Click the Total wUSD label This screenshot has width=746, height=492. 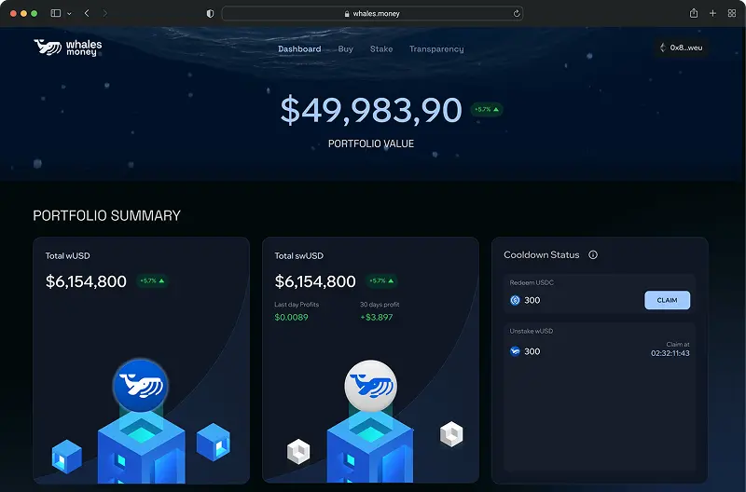click(x=67, y=255)
